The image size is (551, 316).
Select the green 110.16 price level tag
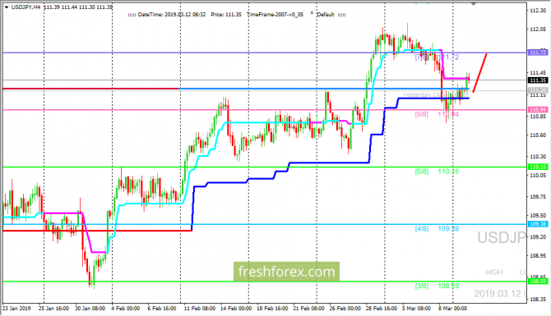coord(538,167)
